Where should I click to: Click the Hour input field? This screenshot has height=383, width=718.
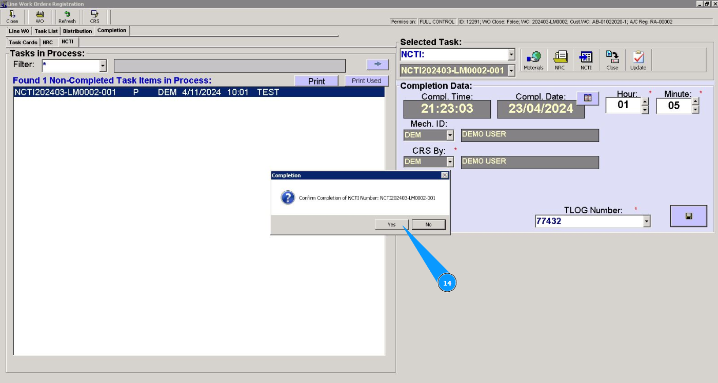[623, 106]
